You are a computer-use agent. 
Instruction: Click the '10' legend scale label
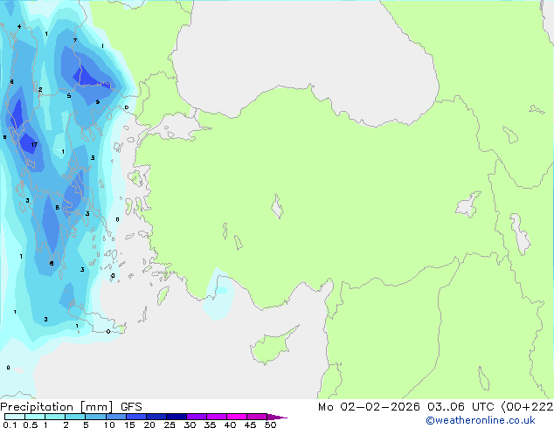pyautogui.click(x=109, y=425)
